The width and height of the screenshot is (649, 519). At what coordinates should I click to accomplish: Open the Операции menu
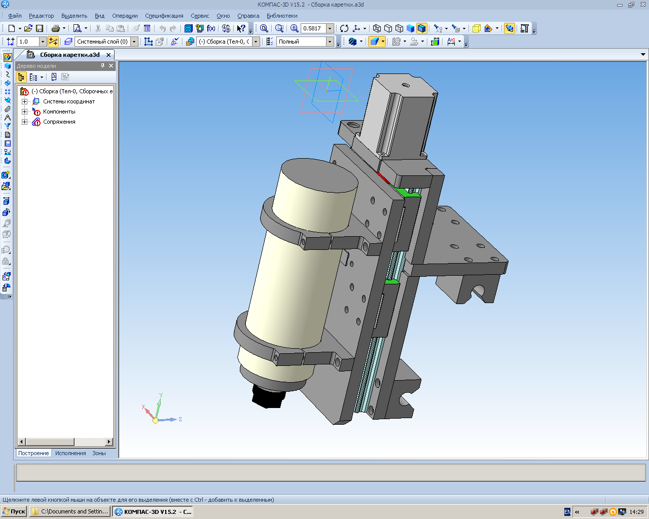125,16
